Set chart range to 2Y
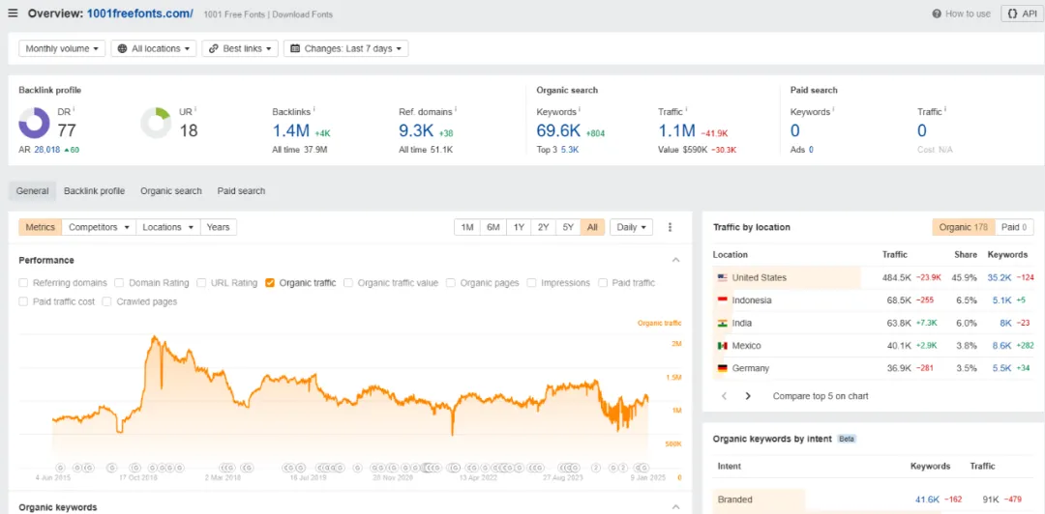This screenshot has width=1045, height=514. 543,227
